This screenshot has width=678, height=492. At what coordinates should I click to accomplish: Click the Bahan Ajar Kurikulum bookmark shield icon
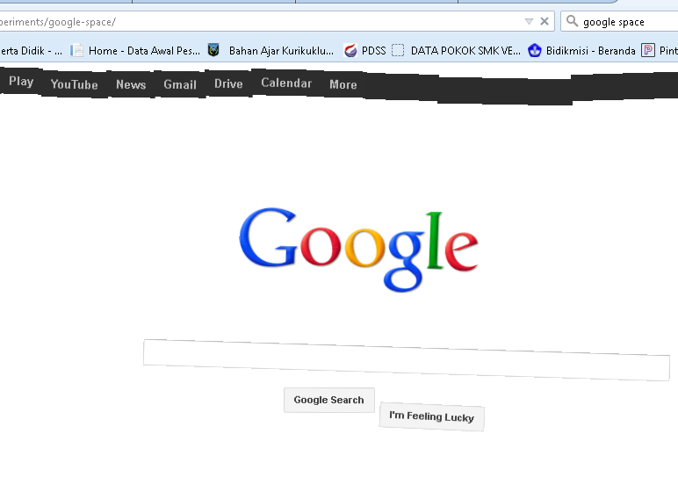coord(213,50)
